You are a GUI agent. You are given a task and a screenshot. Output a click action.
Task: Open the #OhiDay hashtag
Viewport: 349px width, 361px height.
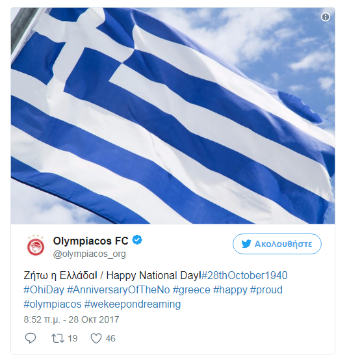(x=44, y=289)
